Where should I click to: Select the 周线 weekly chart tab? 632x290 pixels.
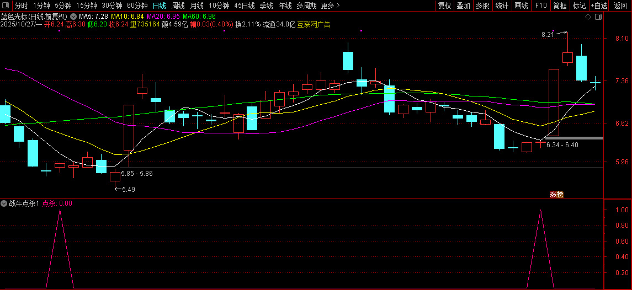(x=178, y=6)
